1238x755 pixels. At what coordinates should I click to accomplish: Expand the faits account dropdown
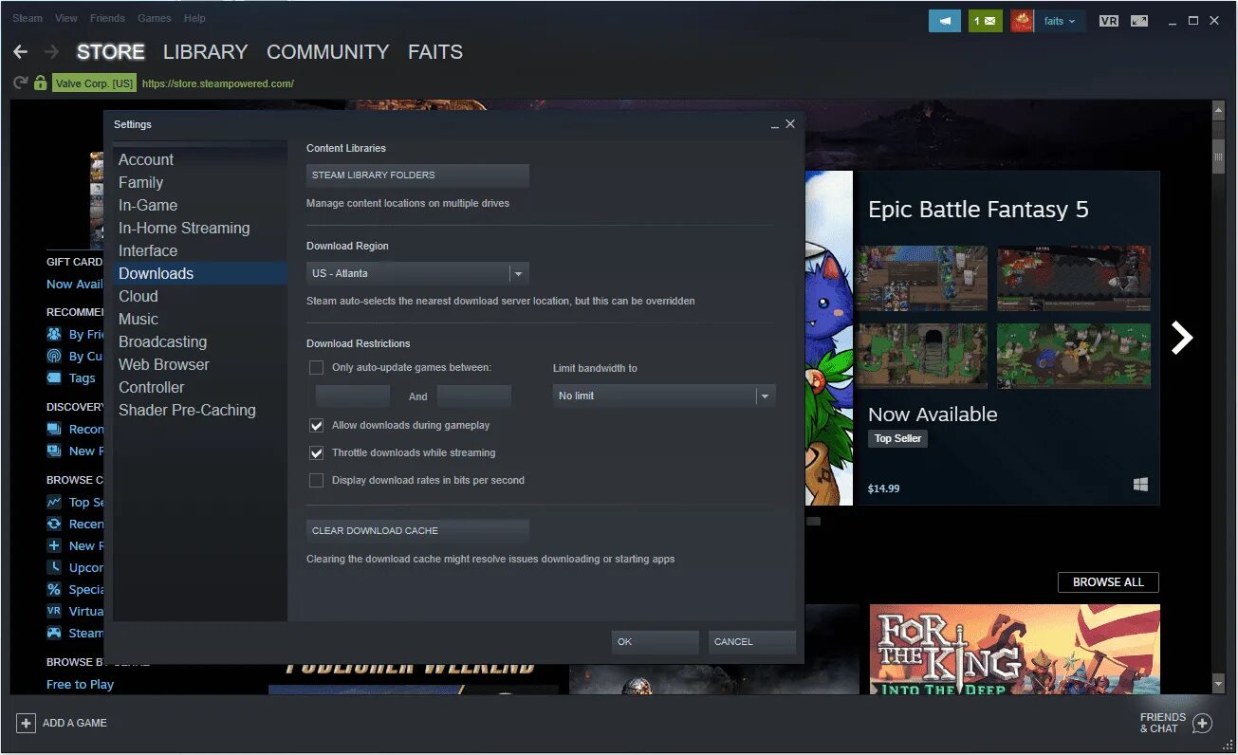[x=1061, y=21]
